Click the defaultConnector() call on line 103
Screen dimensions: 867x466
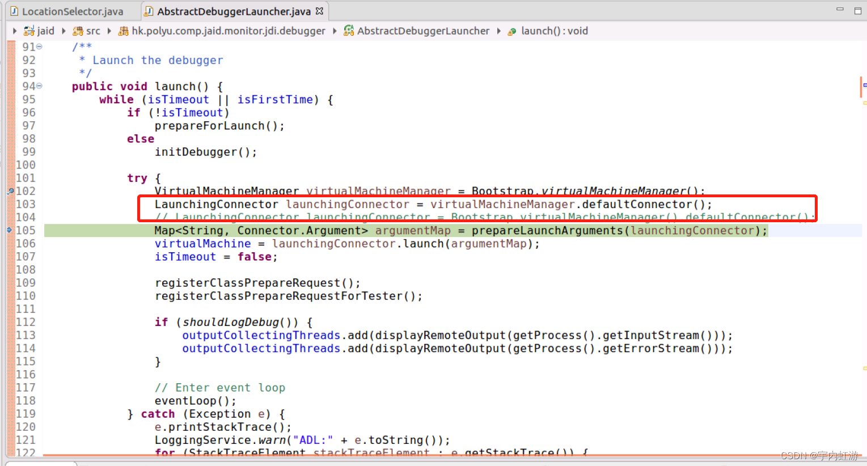click(644, 204)
